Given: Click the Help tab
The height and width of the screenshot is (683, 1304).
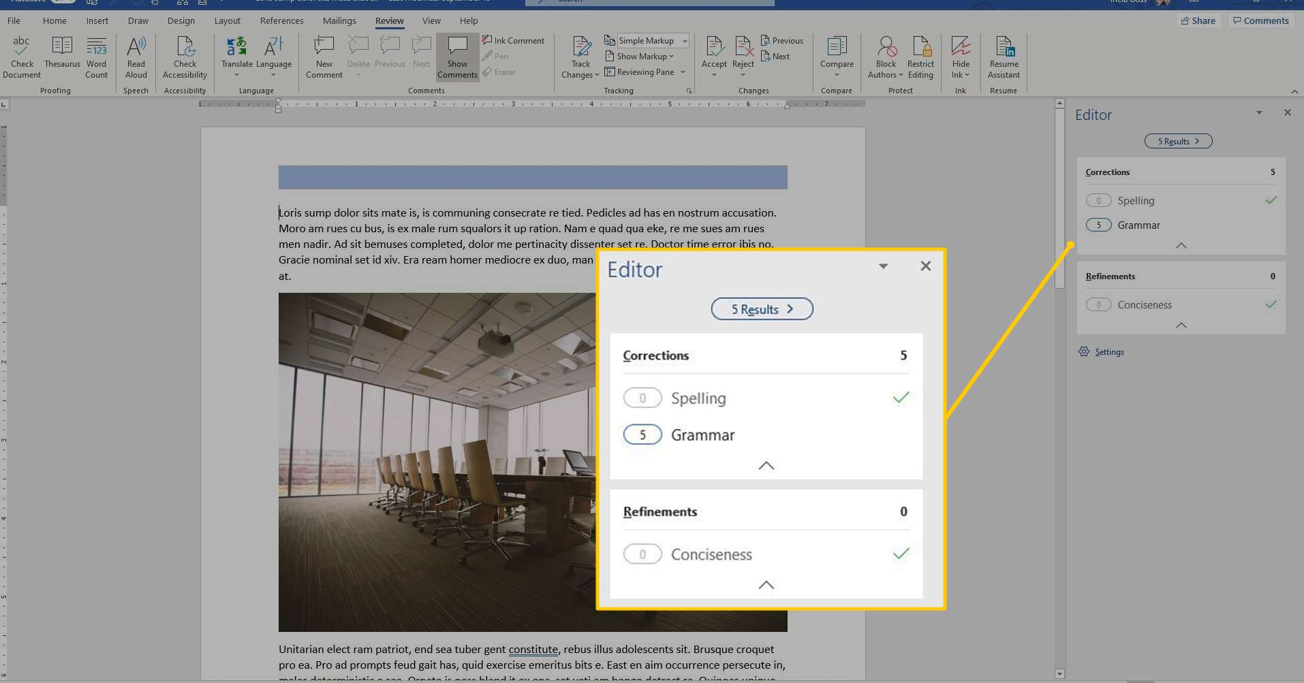Looking at the screenshot, I should pyautogui.click(x=469, y=20).
